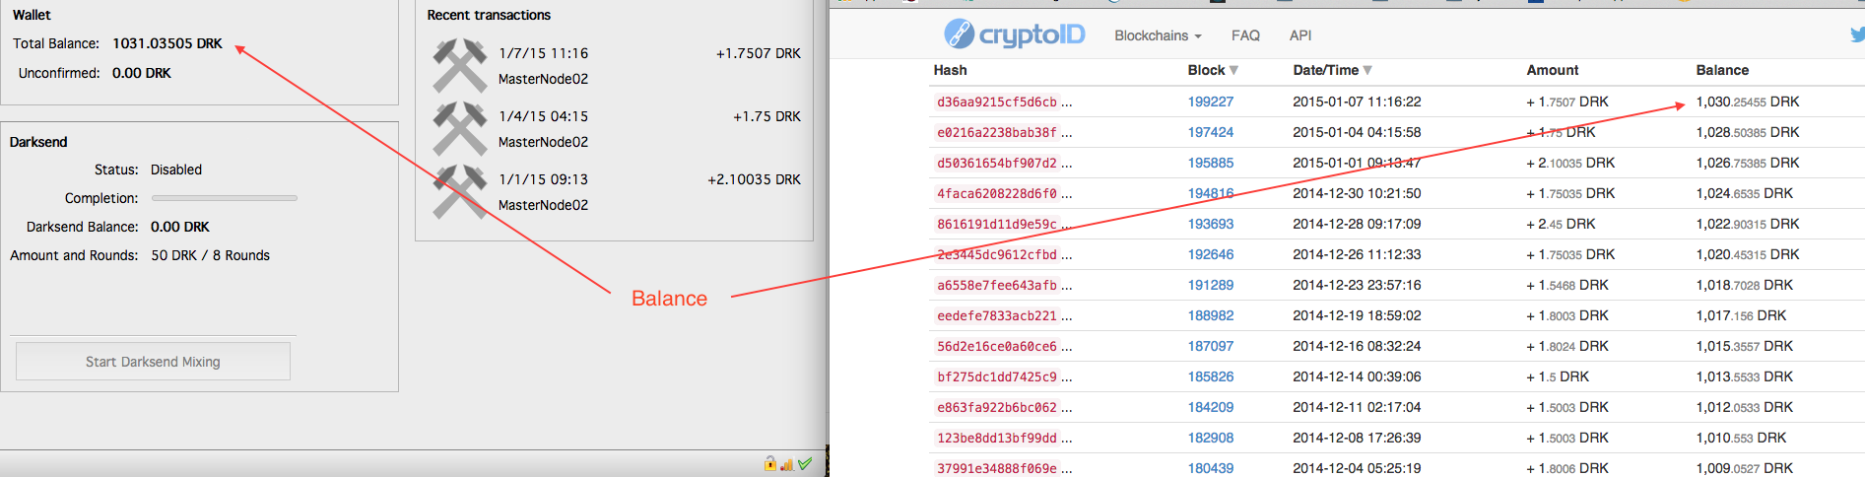Select the wallet Total Balance value 1031.03505 DRK
Image resolution: width=1865 pixels, height=477 pixels.
tap(167, 43)
